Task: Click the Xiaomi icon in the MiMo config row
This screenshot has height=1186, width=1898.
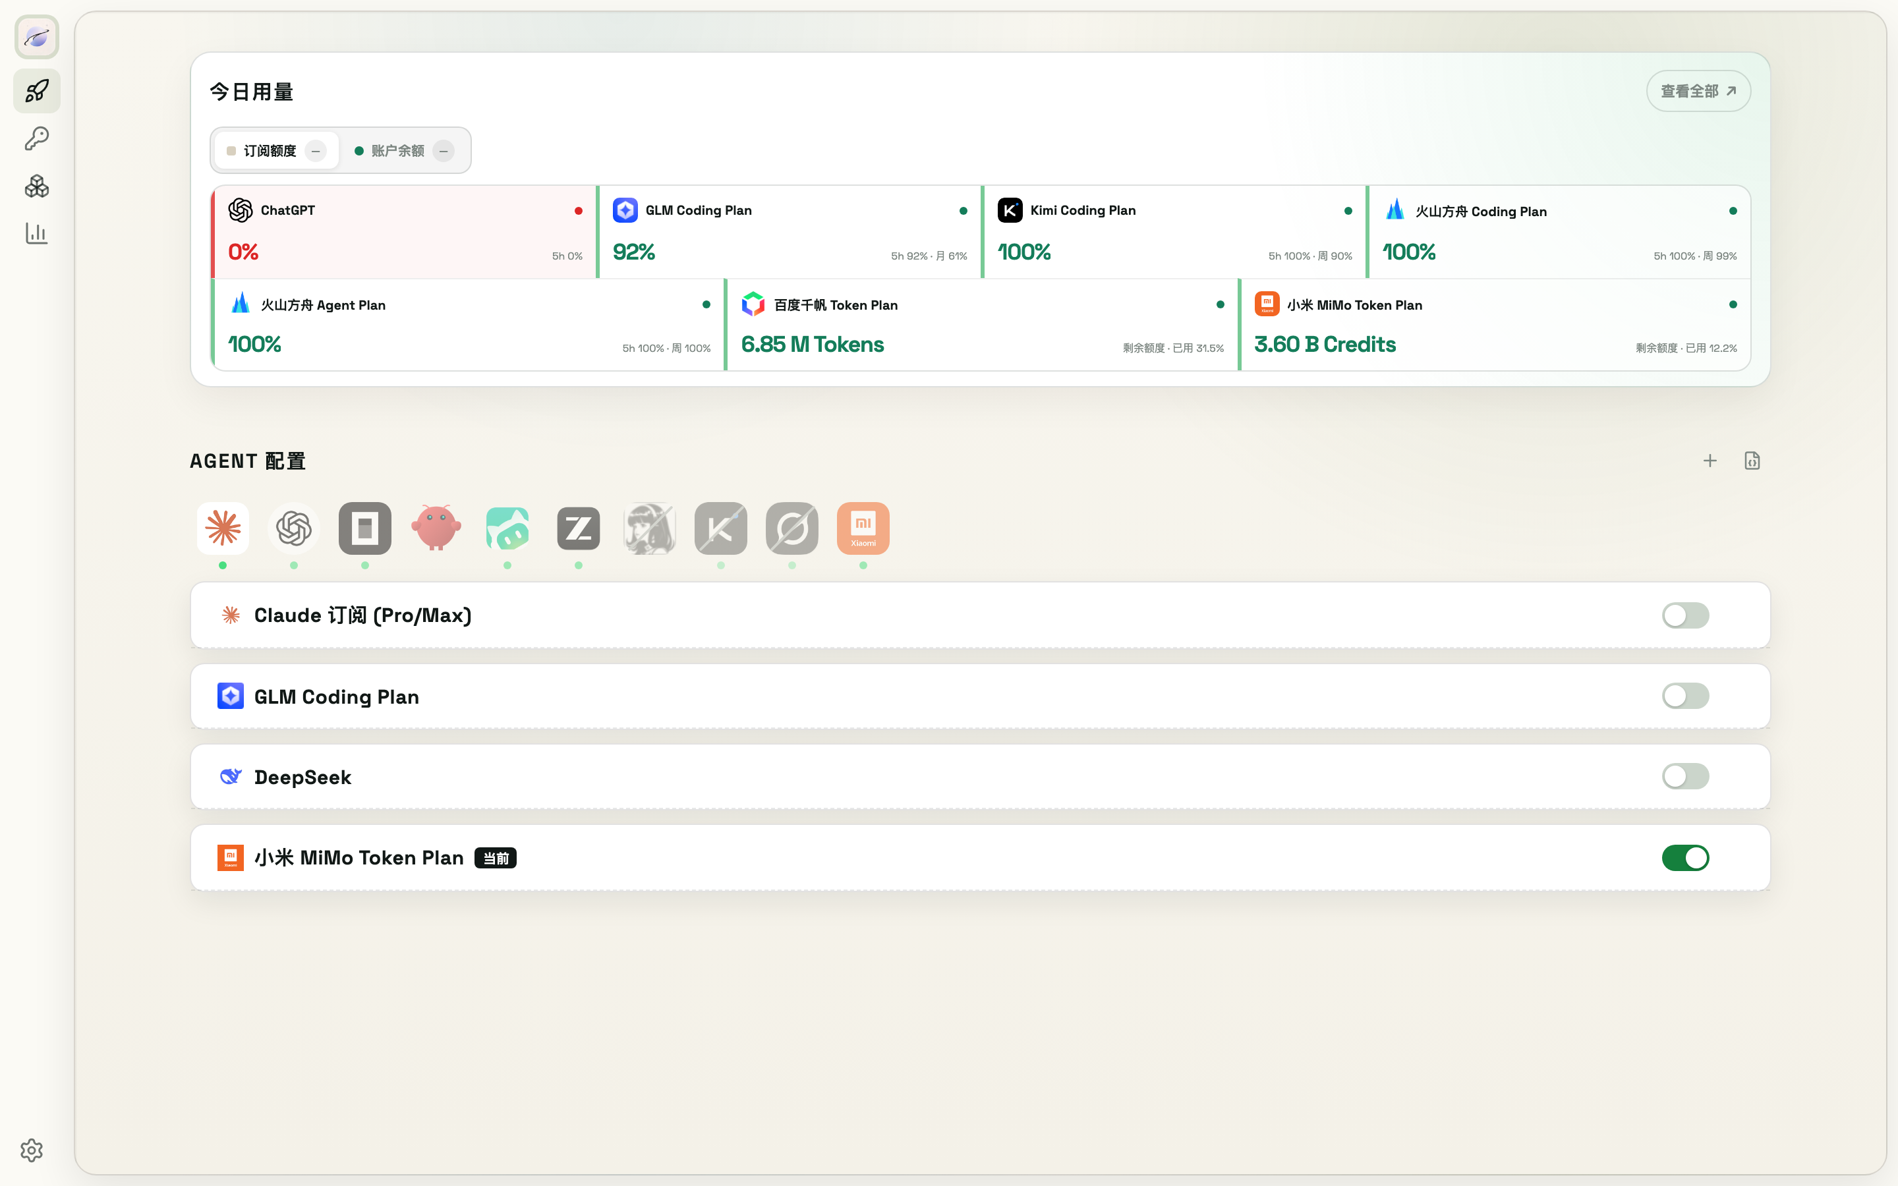Action: click(231, 857)
